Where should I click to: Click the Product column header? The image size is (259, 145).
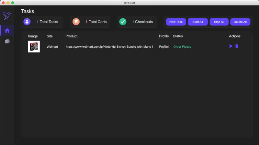71,36
